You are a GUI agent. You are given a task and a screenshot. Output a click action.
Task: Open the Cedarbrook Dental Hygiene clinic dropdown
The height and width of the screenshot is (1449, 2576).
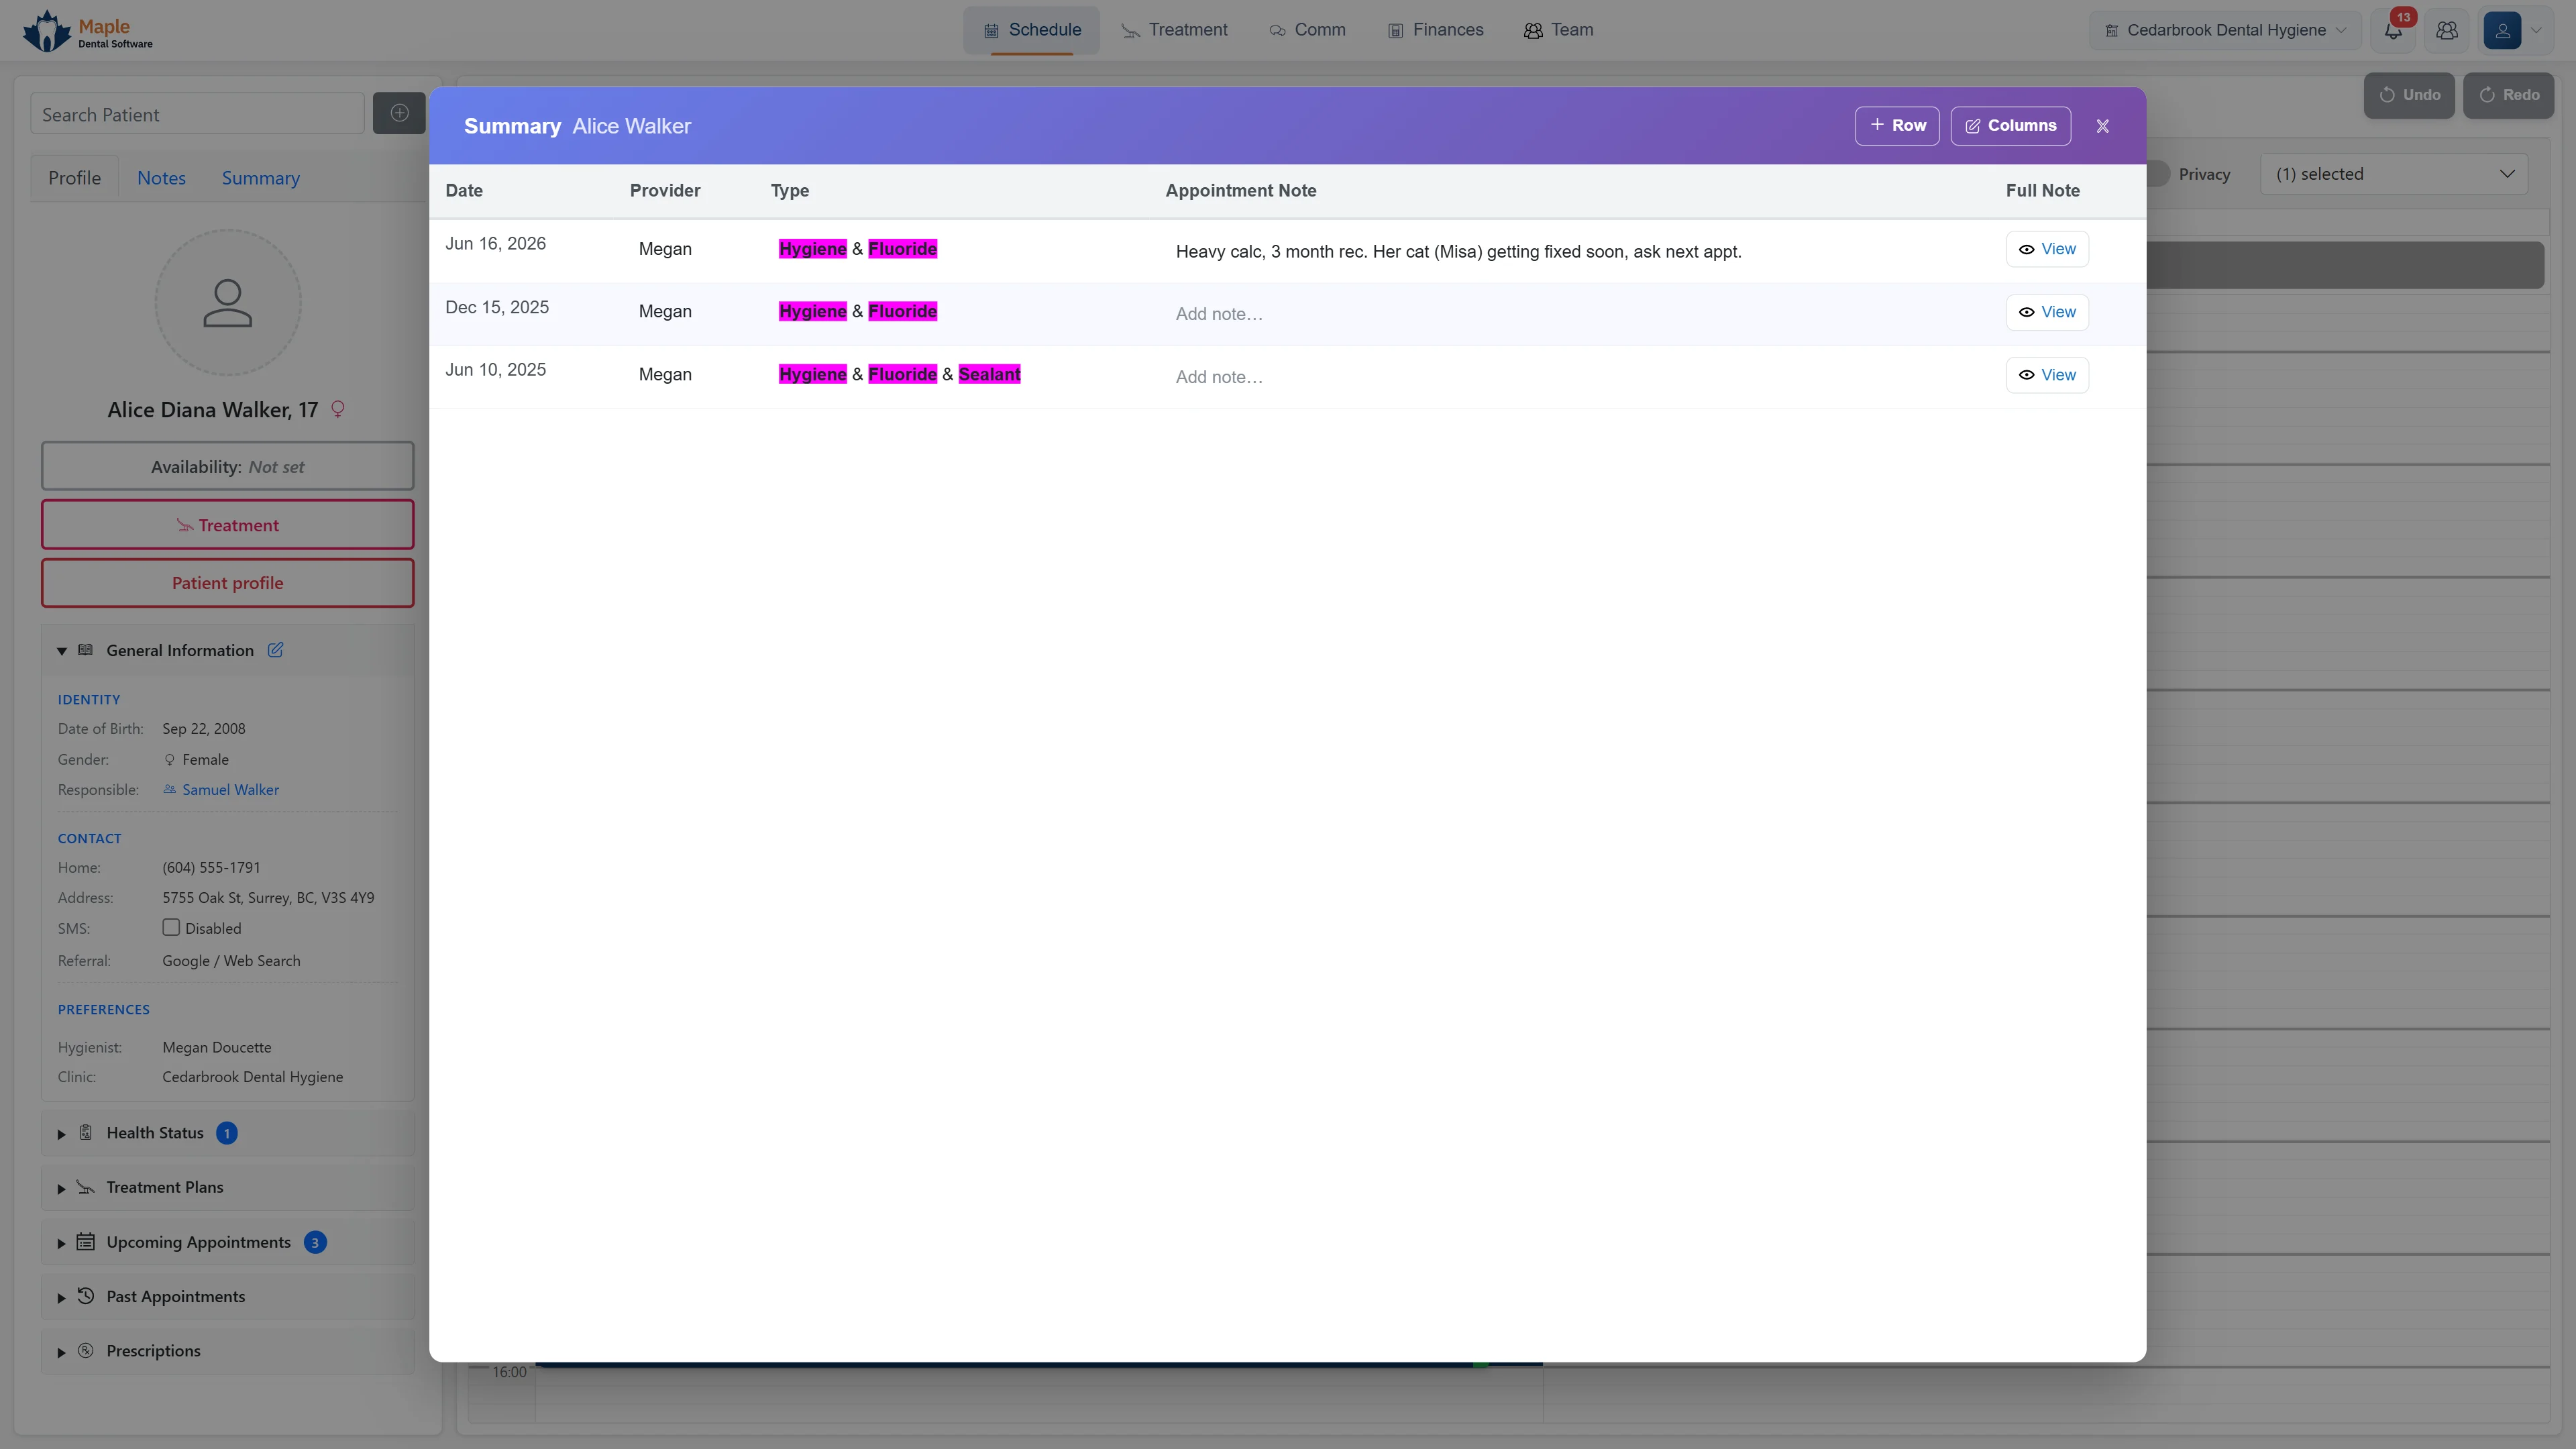tap(2225, 31)
